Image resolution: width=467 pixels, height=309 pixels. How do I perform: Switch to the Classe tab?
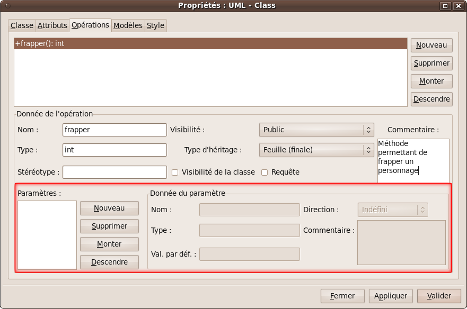pos(22,25)
